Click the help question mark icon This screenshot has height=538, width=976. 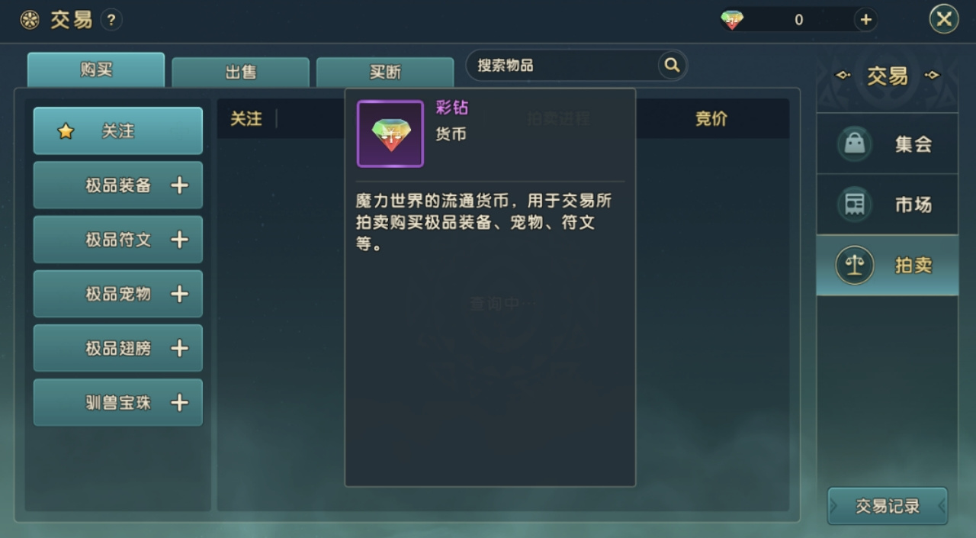(111, 20)
